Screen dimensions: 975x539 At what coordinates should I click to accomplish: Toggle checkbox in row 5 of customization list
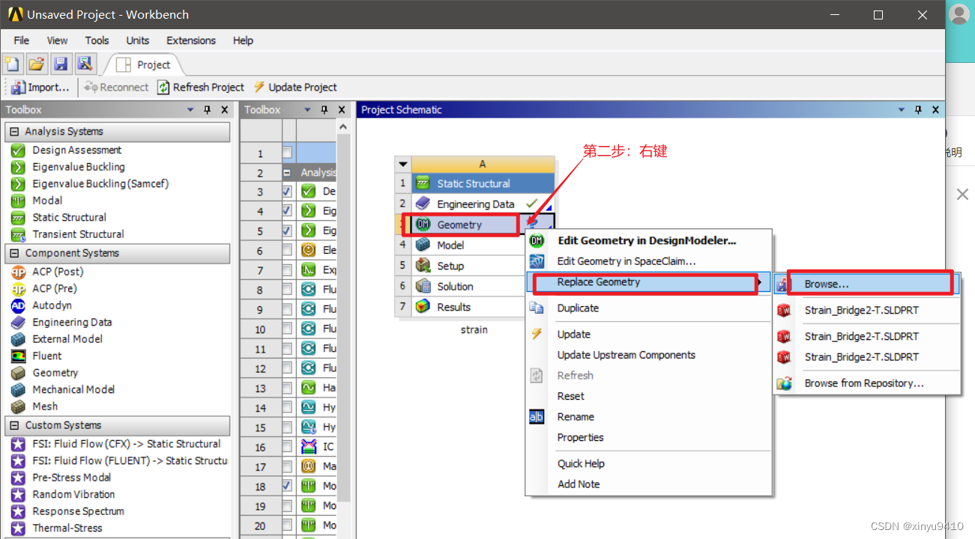[x=287, y=231]
